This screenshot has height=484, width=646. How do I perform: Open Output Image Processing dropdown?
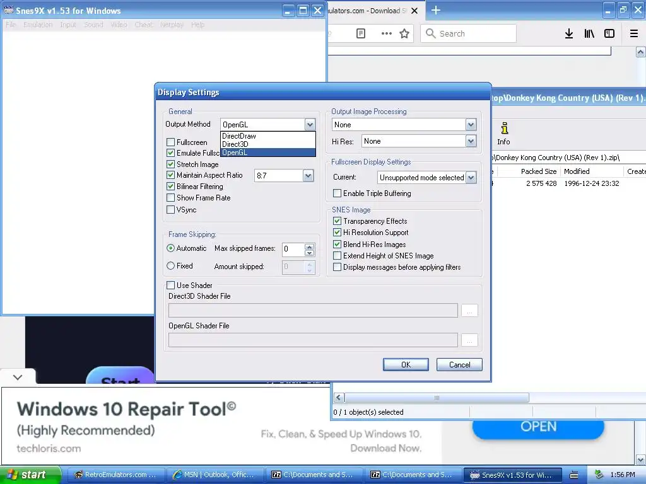(x=471, y=125)
